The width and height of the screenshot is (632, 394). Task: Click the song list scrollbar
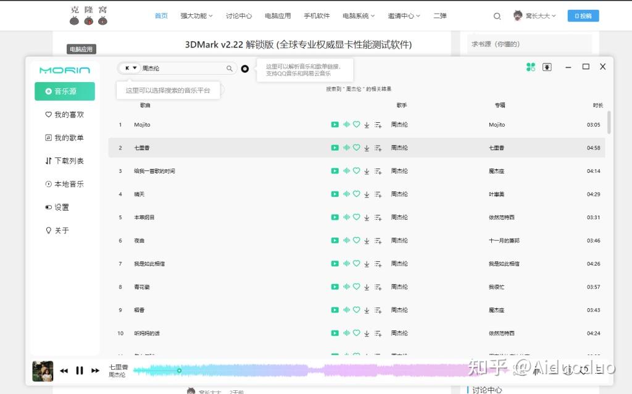click(x=609, y=122)
